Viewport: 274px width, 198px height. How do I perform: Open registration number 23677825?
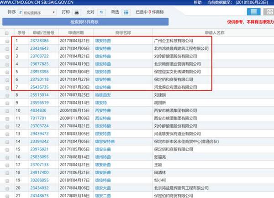coord(39,64)
